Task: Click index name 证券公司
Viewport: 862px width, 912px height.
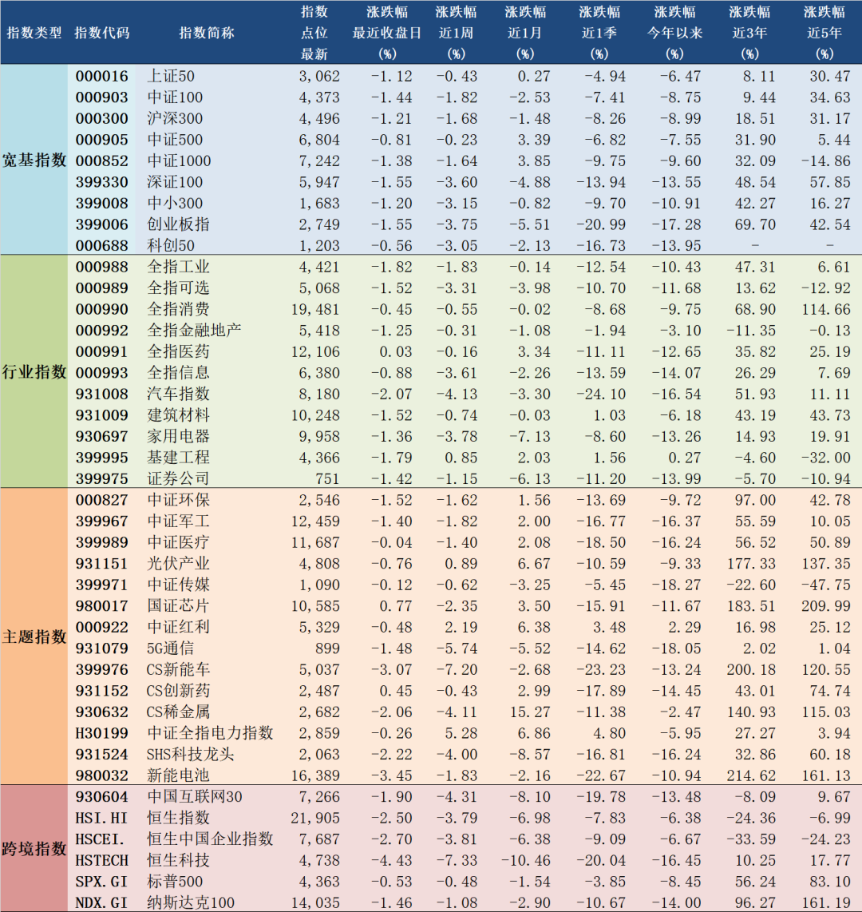Action: pyautogui.click(x=179, y=478)
